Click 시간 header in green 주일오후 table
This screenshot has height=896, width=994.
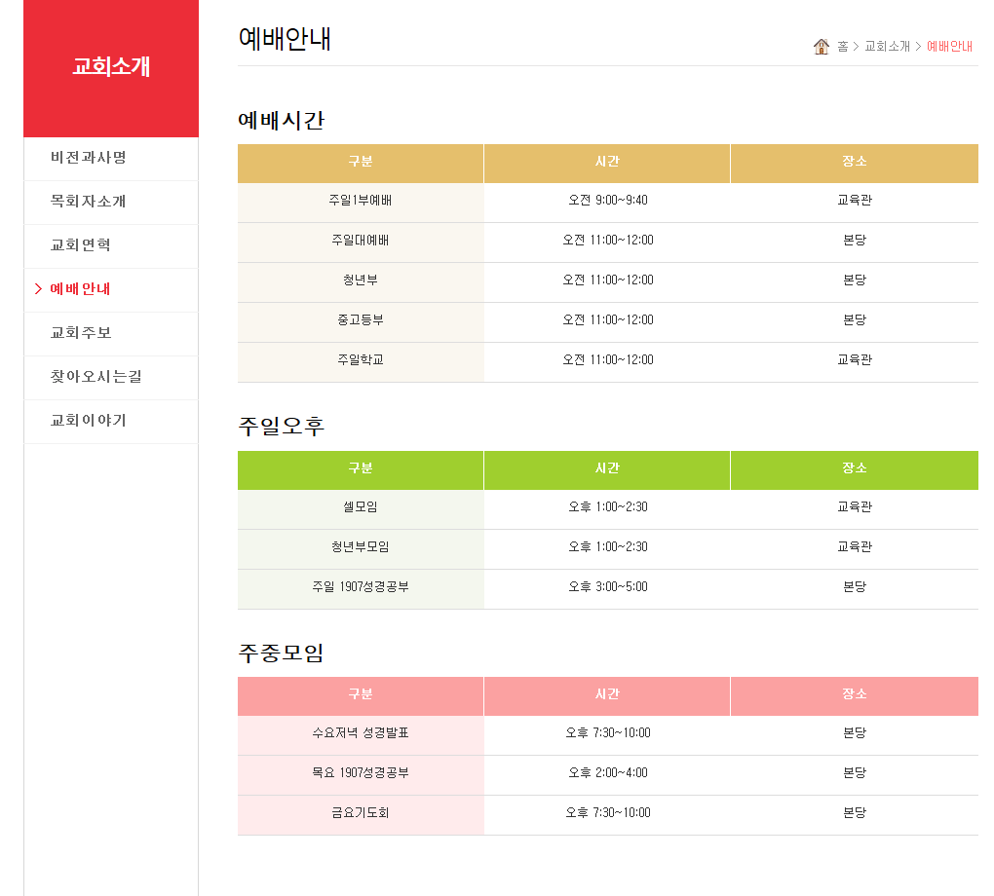point(607,469)
